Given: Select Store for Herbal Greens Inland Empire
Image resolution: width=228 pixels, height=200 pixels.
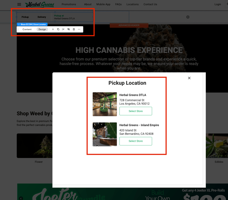Looking at the screenshot, I should [136, 141].
